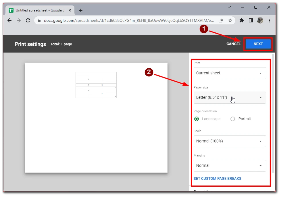Click the browser back arrow
The image size is (281, 197).
coord(9,20)
